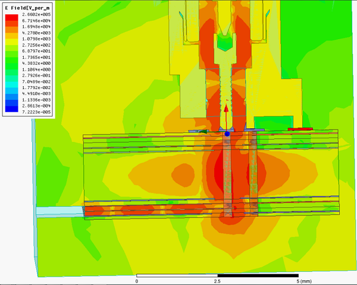
Task: Click the light cyan port block at left
Action: 58,210
